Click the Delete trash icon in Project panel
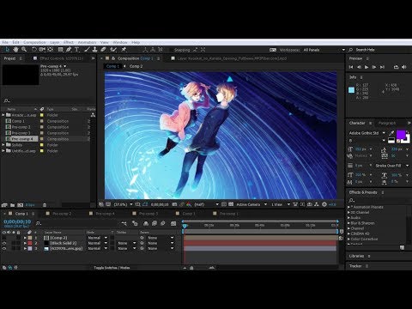This screenshot has height=309, width=412. point(45,205)
